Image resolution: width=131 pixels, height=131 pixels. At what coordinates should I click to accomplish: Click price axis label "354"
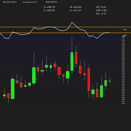pos(123,91)
